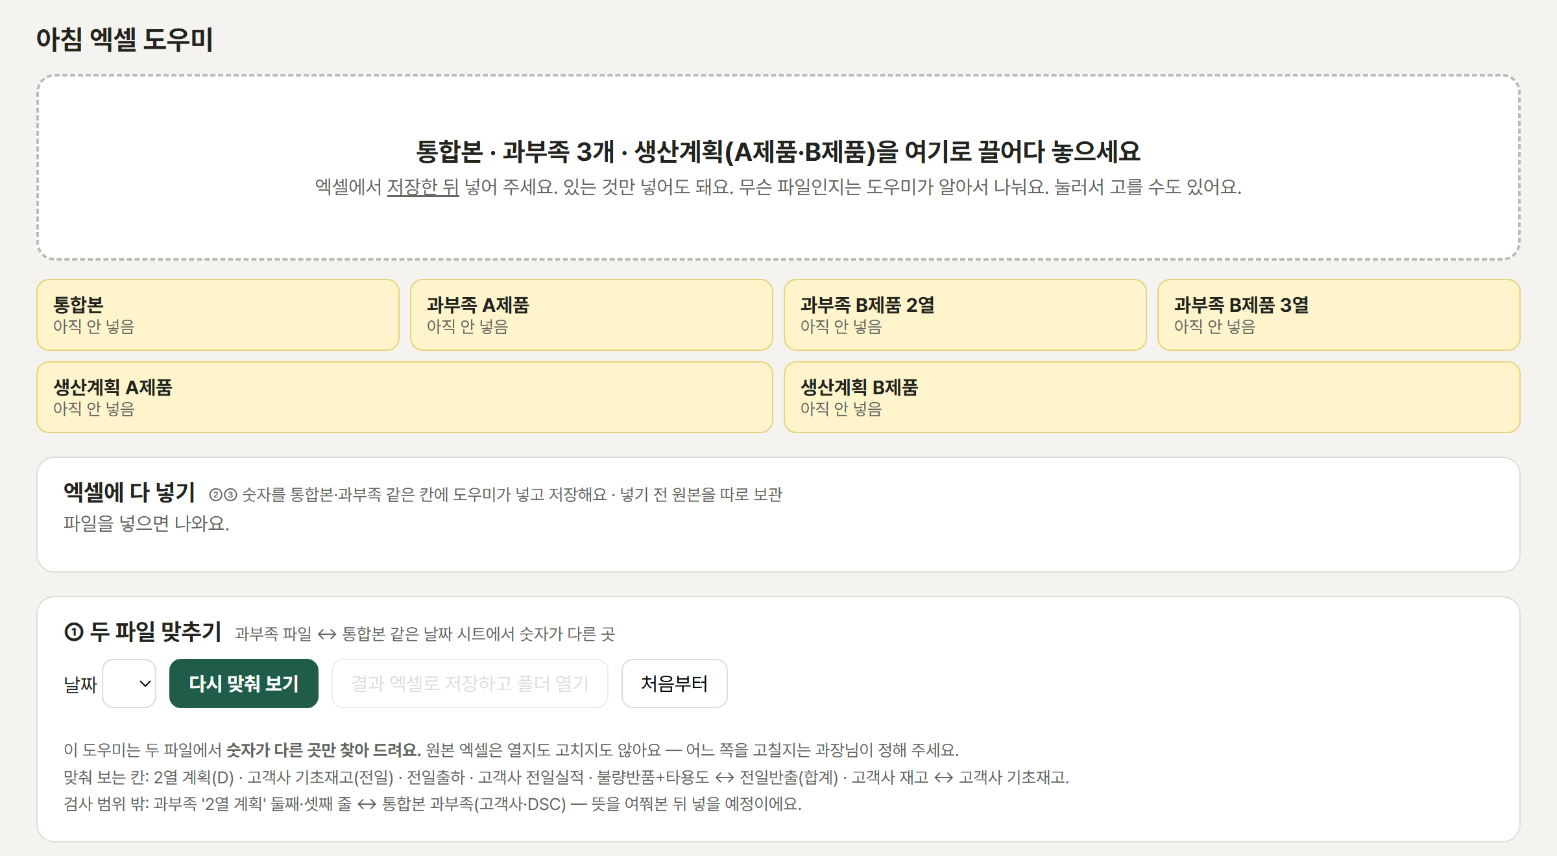
Task: Click the file drop zone headline
Action: [778, 151]
